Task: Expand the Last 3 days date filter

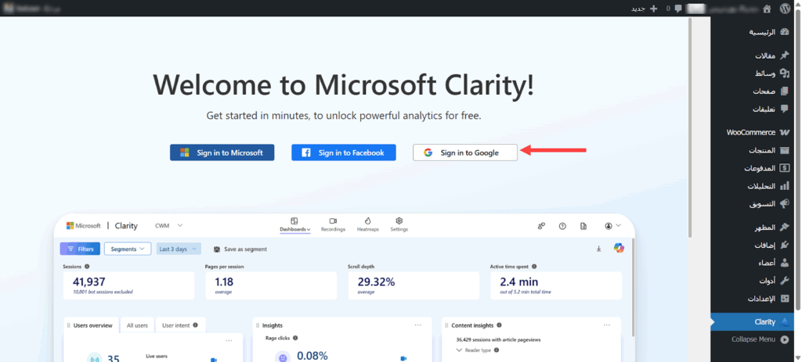Action: (x=179, y=249)
